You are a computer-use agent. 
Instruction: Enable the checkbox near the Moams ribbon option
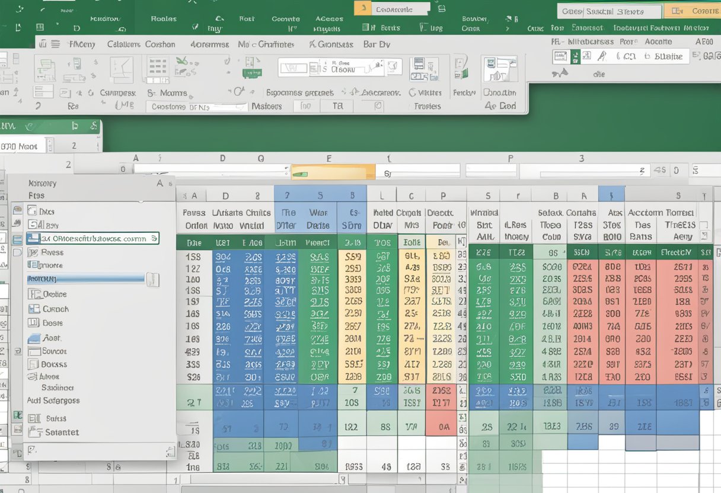[x=152, y=93]
